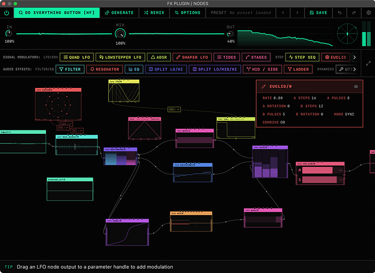Screen dimensions: 375x273
Task: Add an ADSR envelope node
Action: coord(159,57)
